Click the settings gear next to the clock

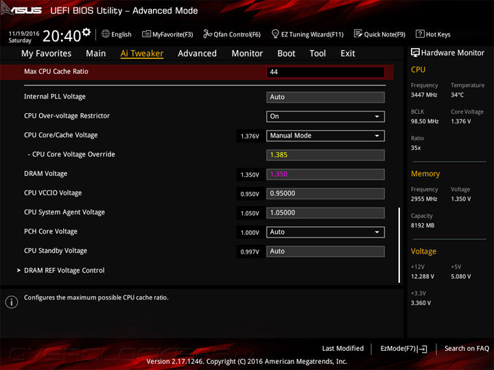[x=86, y=32]
